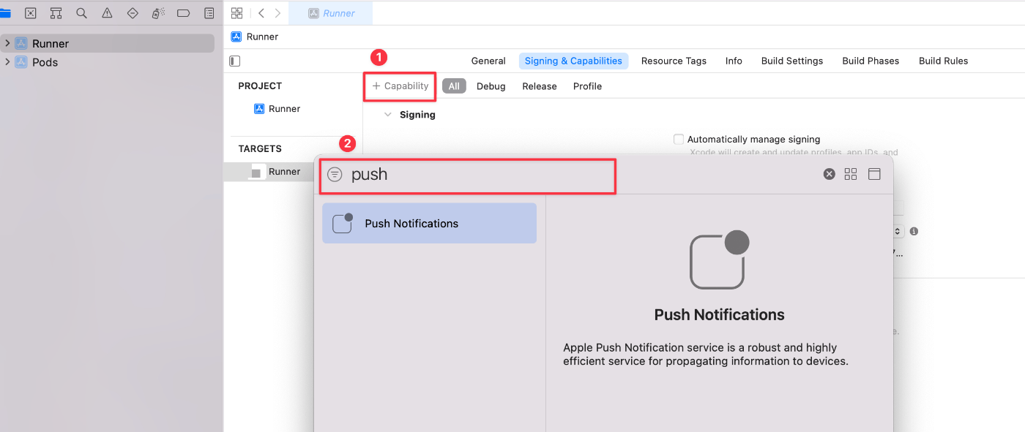Open the Resource Tags tab
Image resolution: width=1025 pixels, height=432 pixels.
(x=674, y=61)
